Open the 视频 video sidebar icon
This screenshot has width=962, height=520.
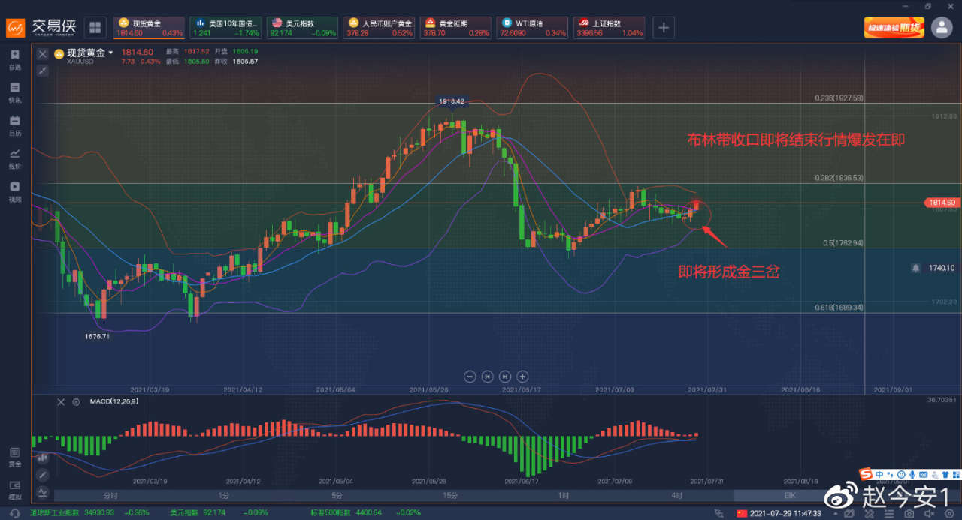click(15, 191)
